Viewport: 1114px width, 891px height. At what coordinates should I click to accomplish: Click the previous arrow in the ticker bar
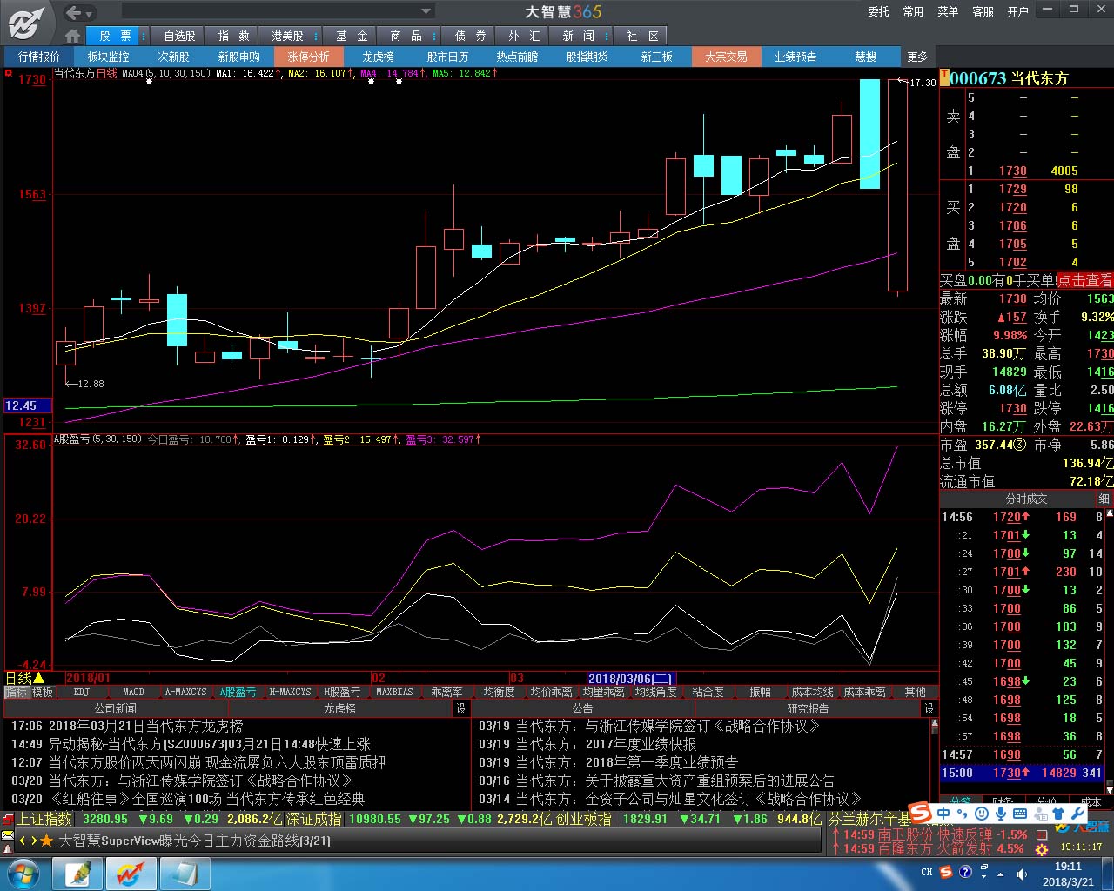pyautogui.click(x=23, y=841)
